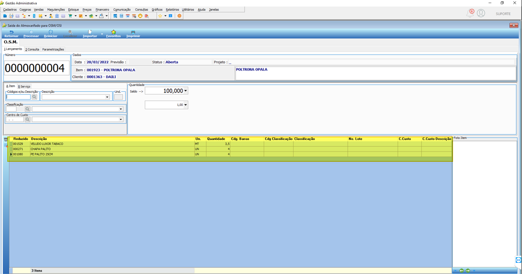Expand the arrow beside shopping cart icon
The height and width of the screenshot is (274, 522).
coord(76,16)
